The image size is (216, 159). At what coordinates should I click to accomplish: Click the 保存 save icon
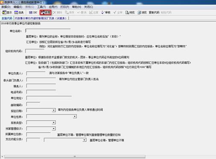click(70, 12)
